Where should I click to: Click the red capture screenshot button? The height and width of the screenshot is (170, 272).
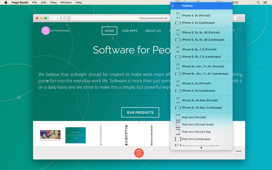[139, 153]
